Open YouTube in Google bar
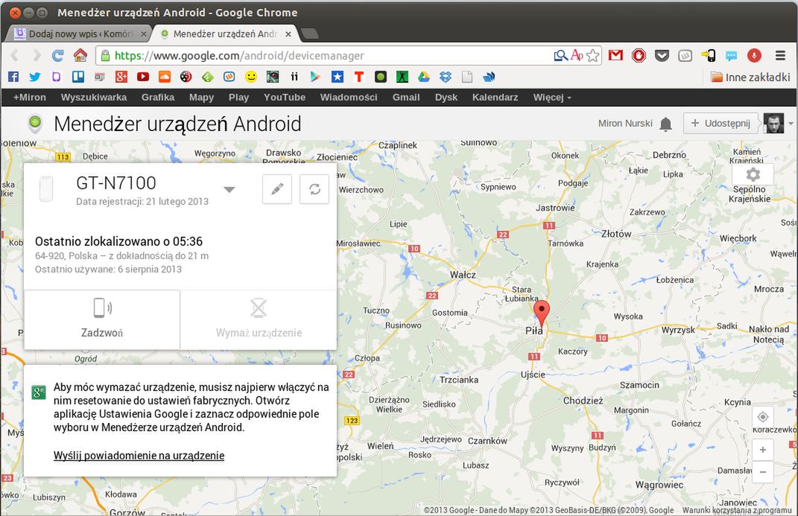Viewport: 798px width, 516px height. [285, 97]
